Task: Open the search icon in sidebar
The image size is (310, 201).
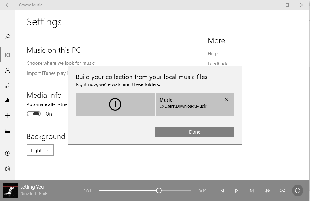Action: click(x=8, y=37)
